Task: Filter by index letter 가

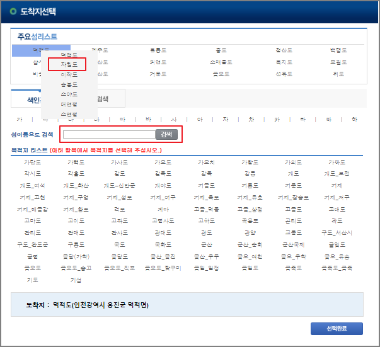Action: click(x=20, y=120)
